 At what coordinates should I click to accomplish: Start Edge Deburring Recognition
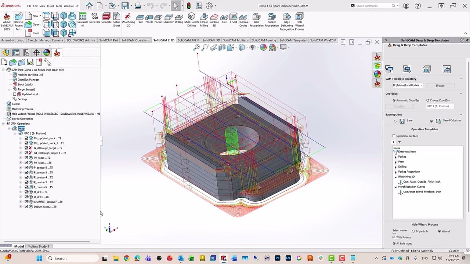click(287, 21)
